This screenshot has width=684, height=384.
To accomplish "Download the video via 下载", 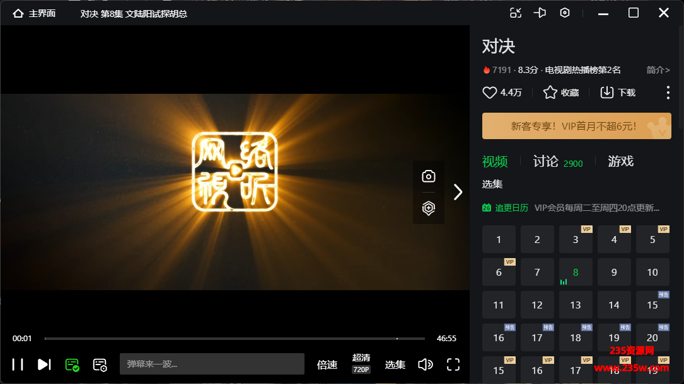I will (x=618, y=93).
